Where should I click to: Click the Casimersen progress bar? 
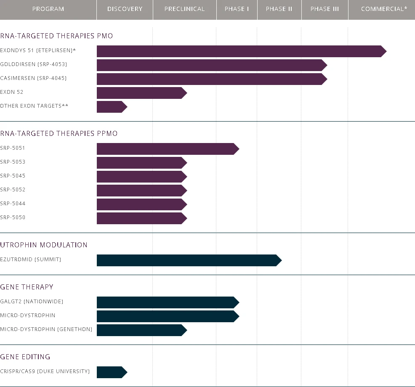pos(212,79)
